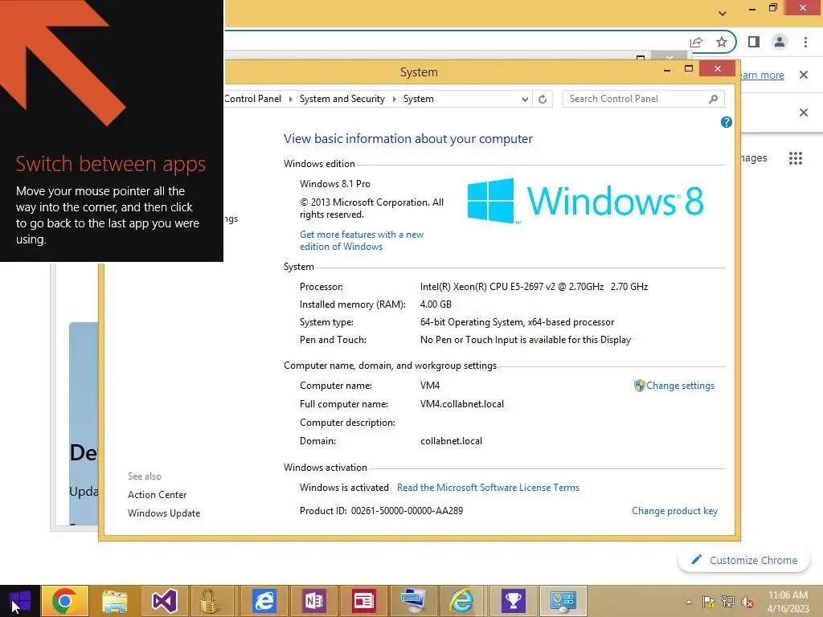Click the Search Control Panel field

pyautogui.click(x=644, y=99)
